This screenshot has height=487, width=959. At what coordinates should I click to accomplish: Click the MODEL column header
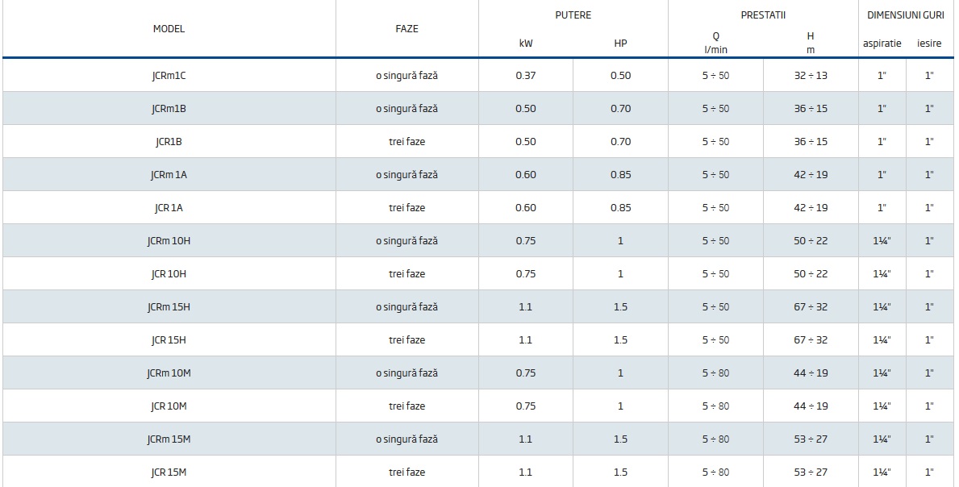pyautogui.click(x=169, y=29)
